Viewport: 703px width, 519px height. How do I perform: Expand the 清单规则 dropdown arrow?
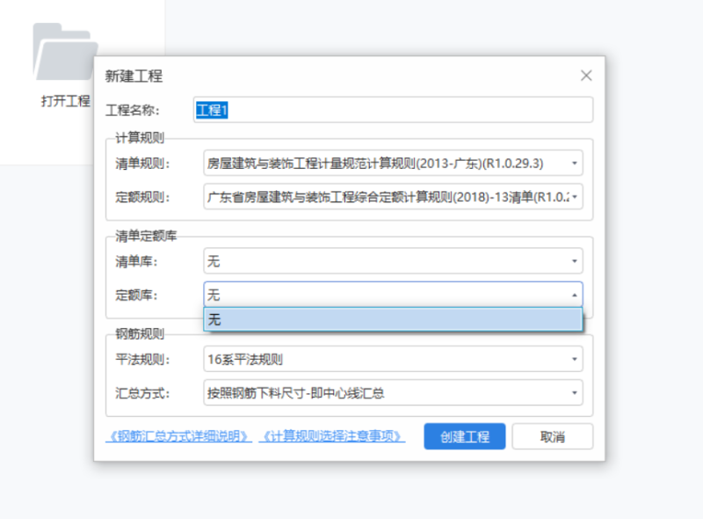tap(576, 162)
